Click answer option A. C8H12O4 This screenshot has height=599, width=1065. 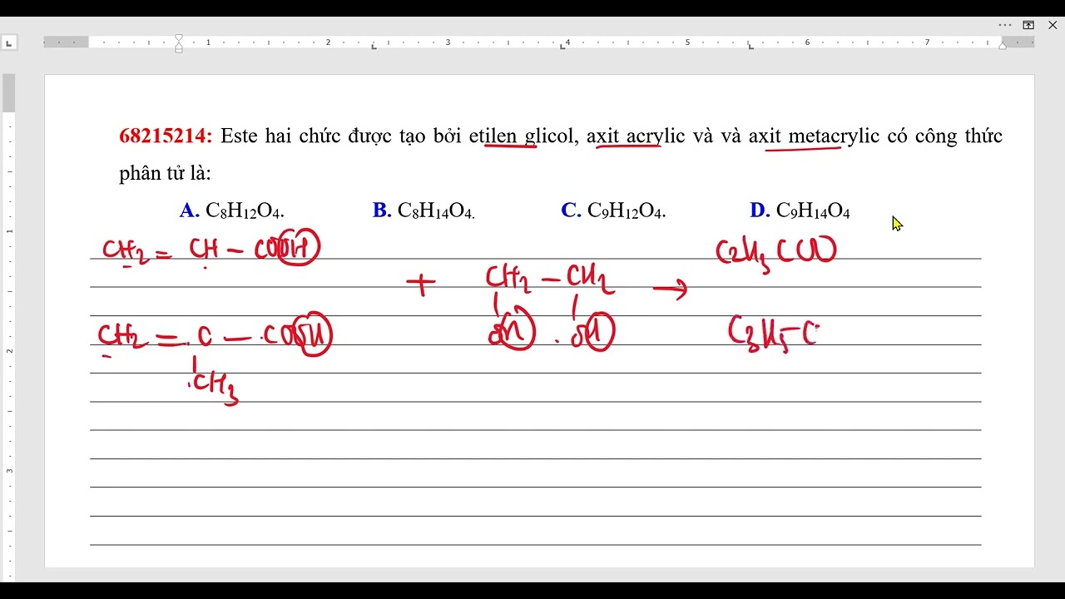232,210
